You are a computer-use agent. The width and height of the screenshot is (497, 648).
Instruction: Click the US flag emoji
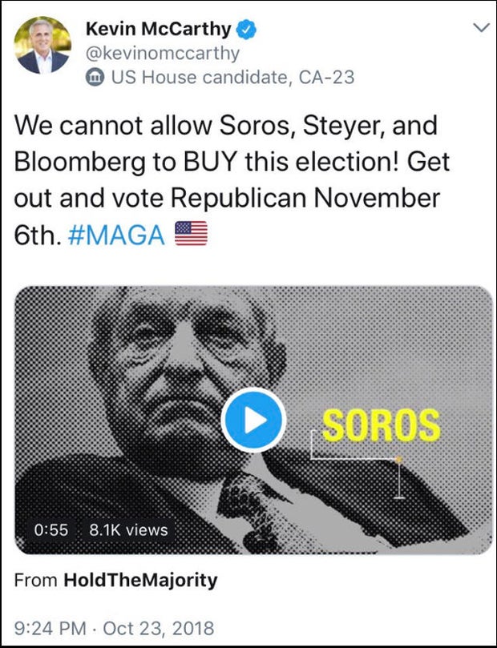pyautogui.click(x=190, y=234)
